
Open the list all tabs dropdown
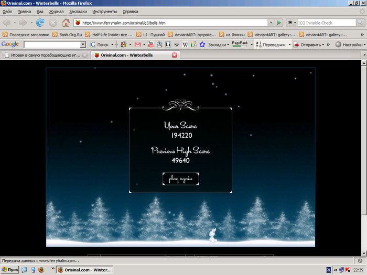tap(364, 55)
